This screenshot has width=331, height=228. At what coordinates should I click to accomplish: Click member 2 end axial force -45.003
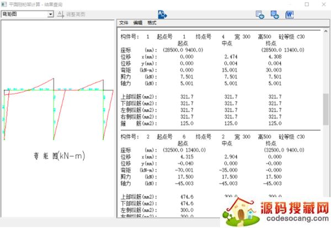(x=273, y=183)
